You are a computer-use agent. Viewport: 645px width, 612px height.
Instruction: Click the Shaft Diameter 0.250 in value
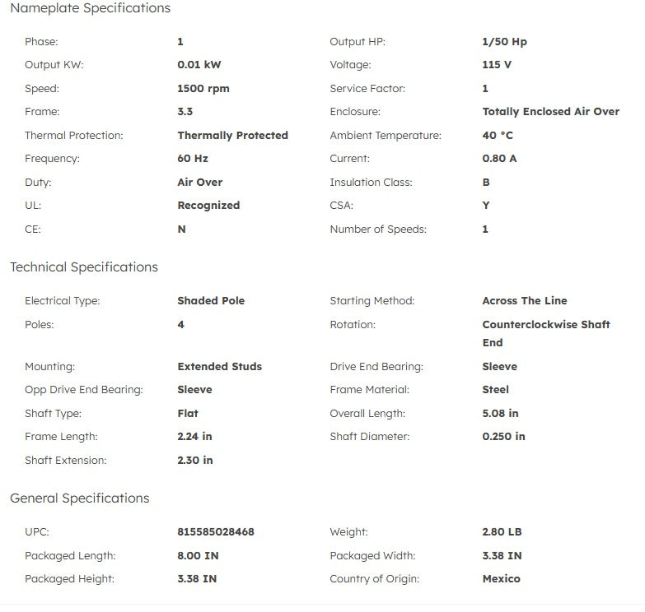coord(503,437)
